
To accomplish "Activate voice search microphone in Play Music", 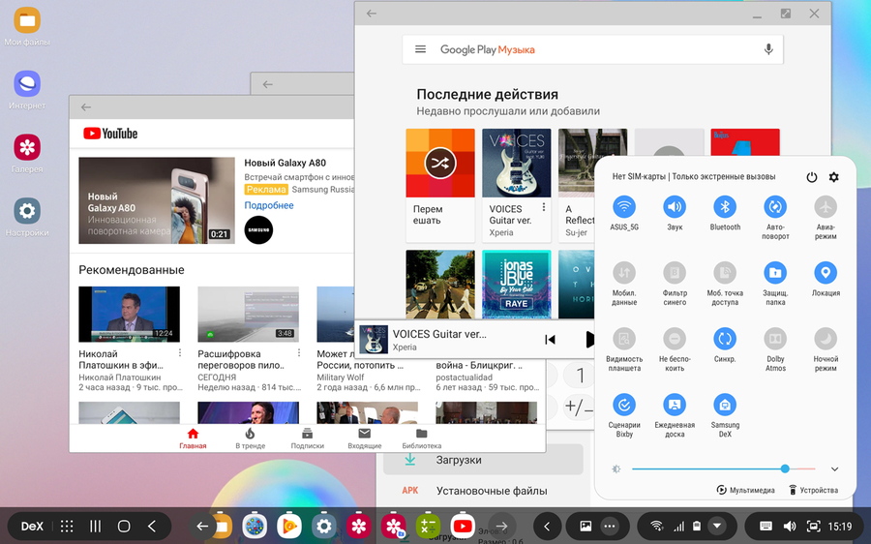I will point(768,49).
